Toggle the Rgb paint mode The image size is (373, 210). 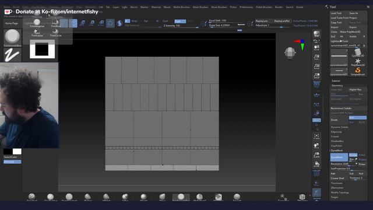146,21
